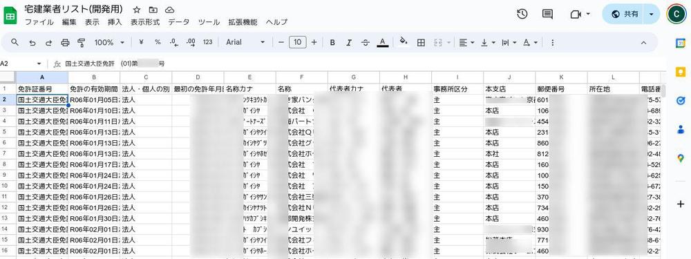Undo the last action

pyautogui.click(x=32, y=42)
